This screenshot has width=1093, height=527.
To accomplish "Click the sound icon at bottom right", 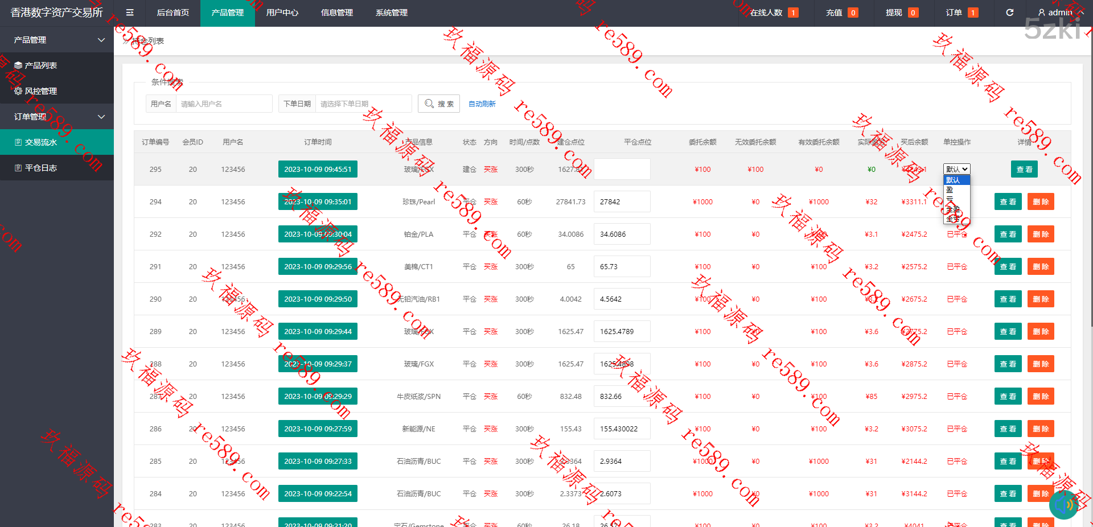I will (1063, 504).
